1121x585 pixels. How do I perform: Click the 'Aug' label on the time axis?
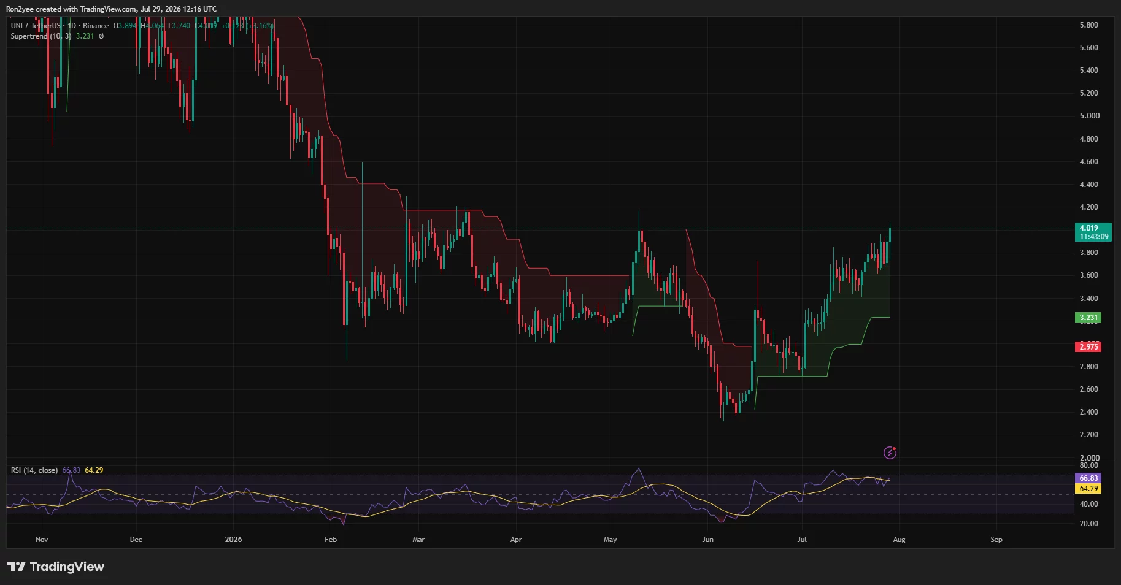tap(899, 540)
